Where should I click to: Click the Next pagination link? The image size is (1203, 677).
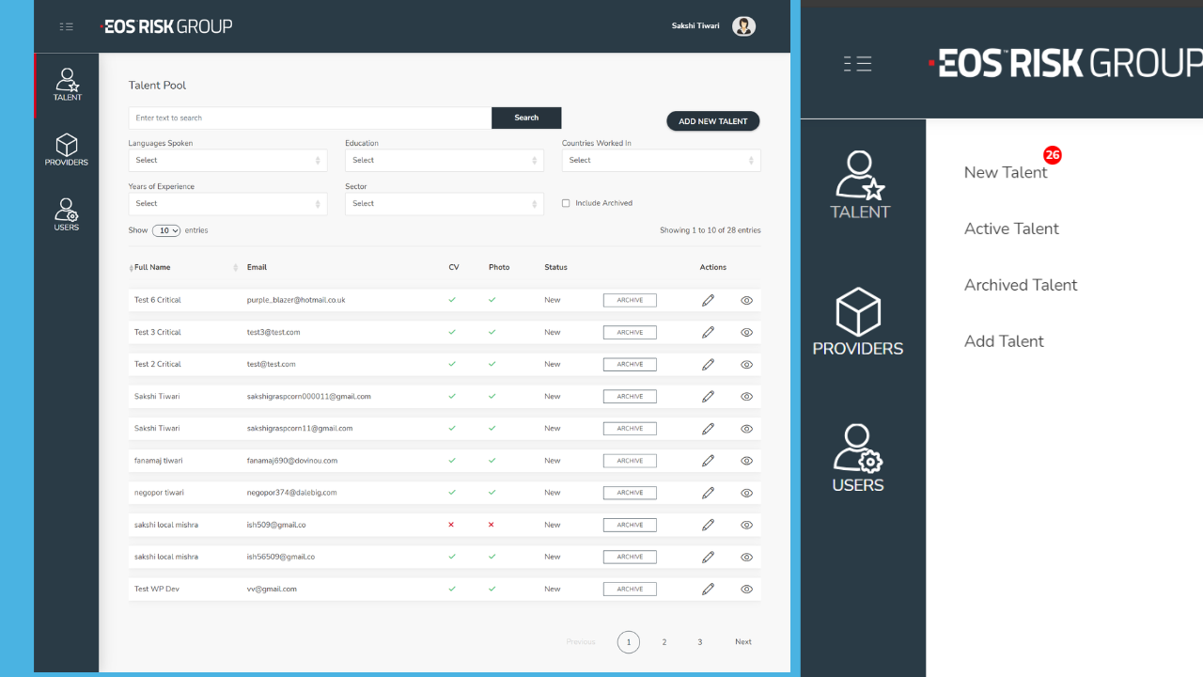(743, 642)
